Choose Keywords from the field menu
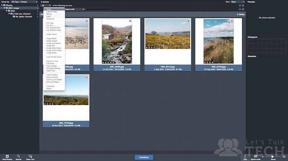The width and height of the screenshot is (288, 161). [x=54, y=19]
